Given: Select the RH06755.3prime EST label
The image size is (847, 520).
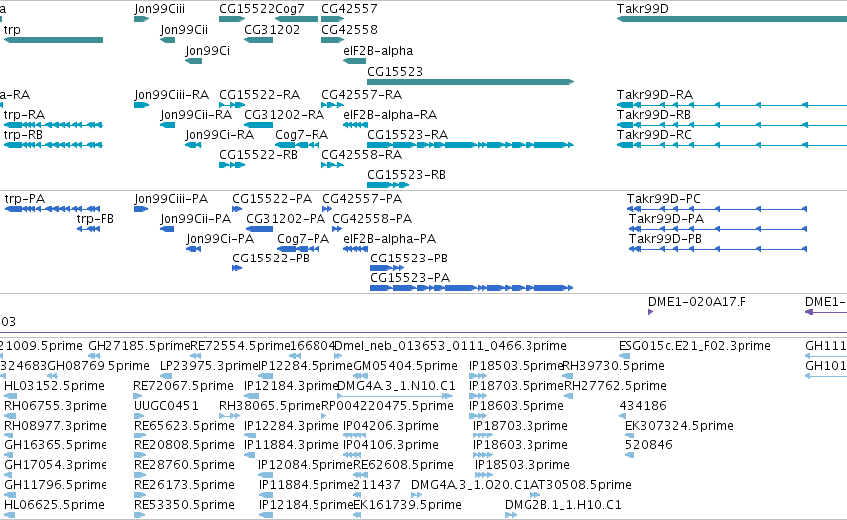Looking at the screenshot, I should pos(55,407).
